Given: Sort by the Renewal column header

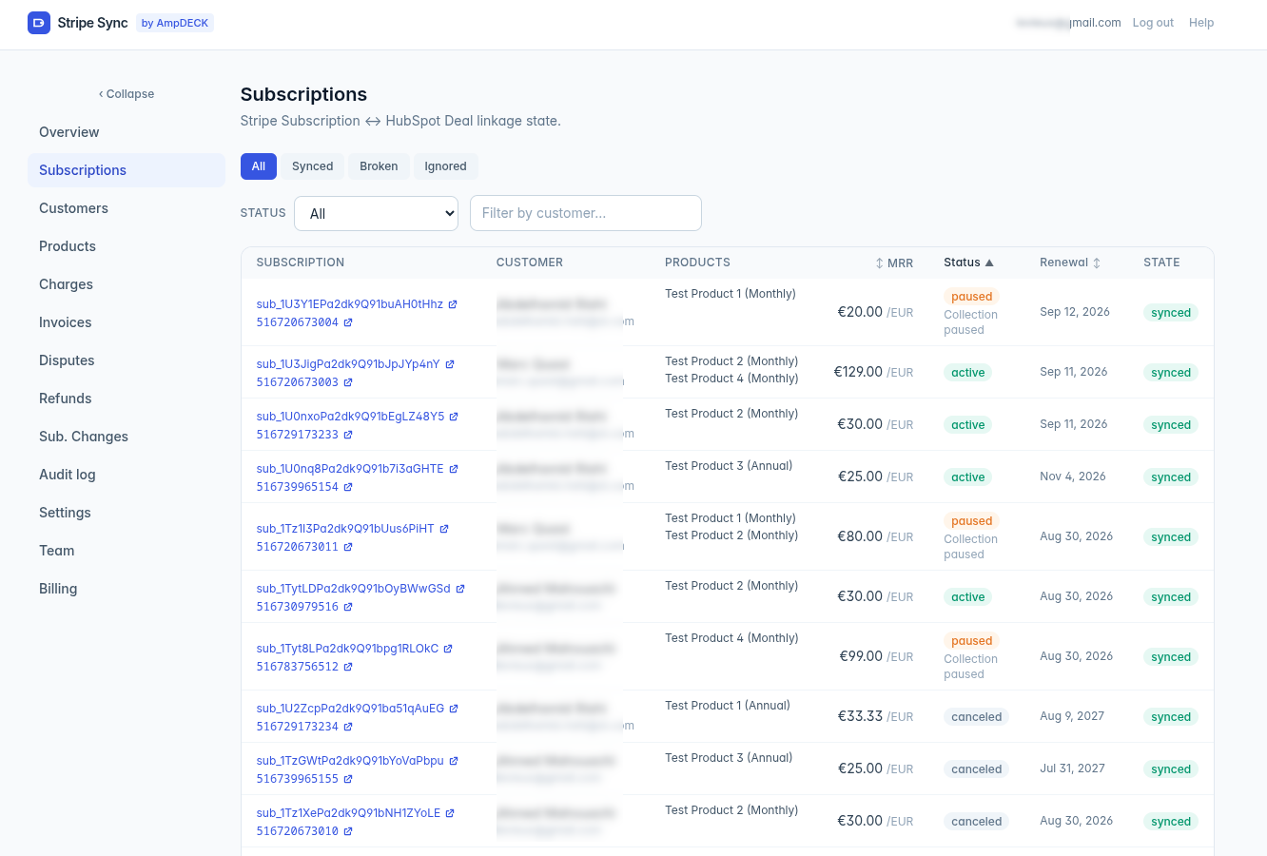Looking at the screenshot, I should (1070, 263).
